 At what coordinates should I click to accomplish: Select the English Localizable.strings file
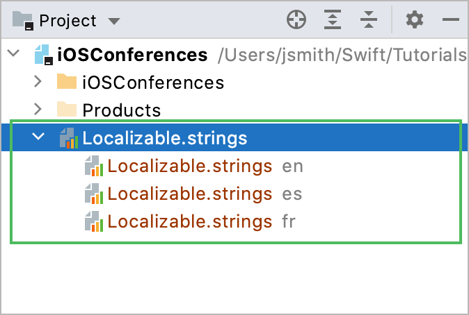[x=189, y=167]
